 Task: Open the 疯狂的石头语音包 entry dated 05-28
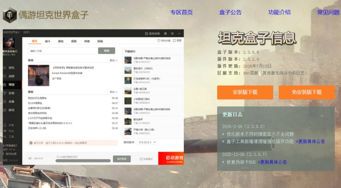(x=37, y=98)
